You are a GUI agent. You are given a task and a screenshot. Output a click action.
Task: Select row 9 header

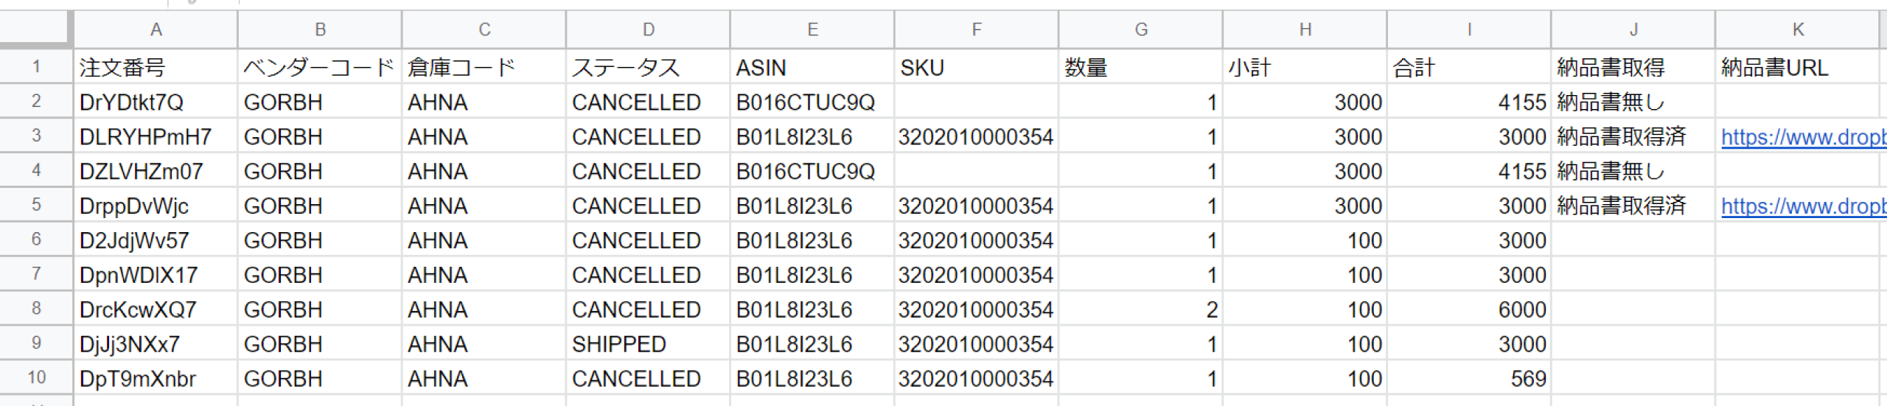[x=35, y=343]
